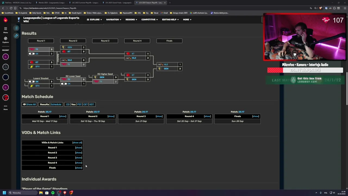The width and height of the screenshot is (348, 196).
Task: Open the COMPETITIVE dropdown menu
Action: [x=150, y=20]
